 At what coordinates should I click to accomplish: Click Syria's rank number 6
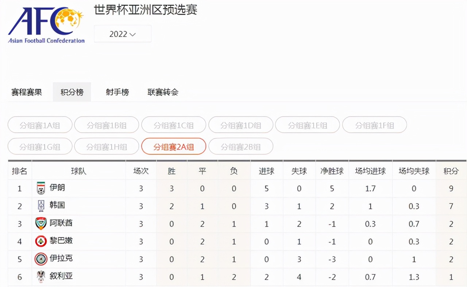click(x=20, y=277)
